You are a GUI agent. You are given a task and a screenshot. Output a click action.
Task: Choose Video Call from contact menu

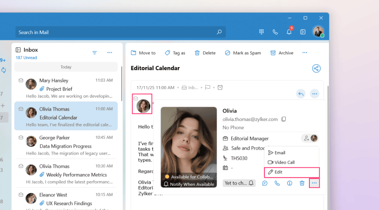pos(284,162)
